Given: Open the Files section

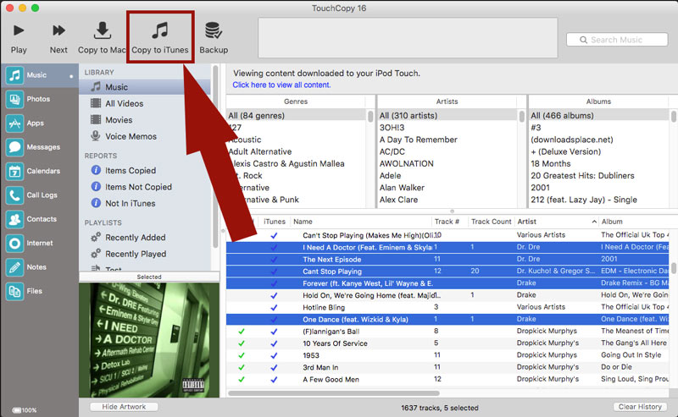Looking at the screenshot, I should pos(39,291).
